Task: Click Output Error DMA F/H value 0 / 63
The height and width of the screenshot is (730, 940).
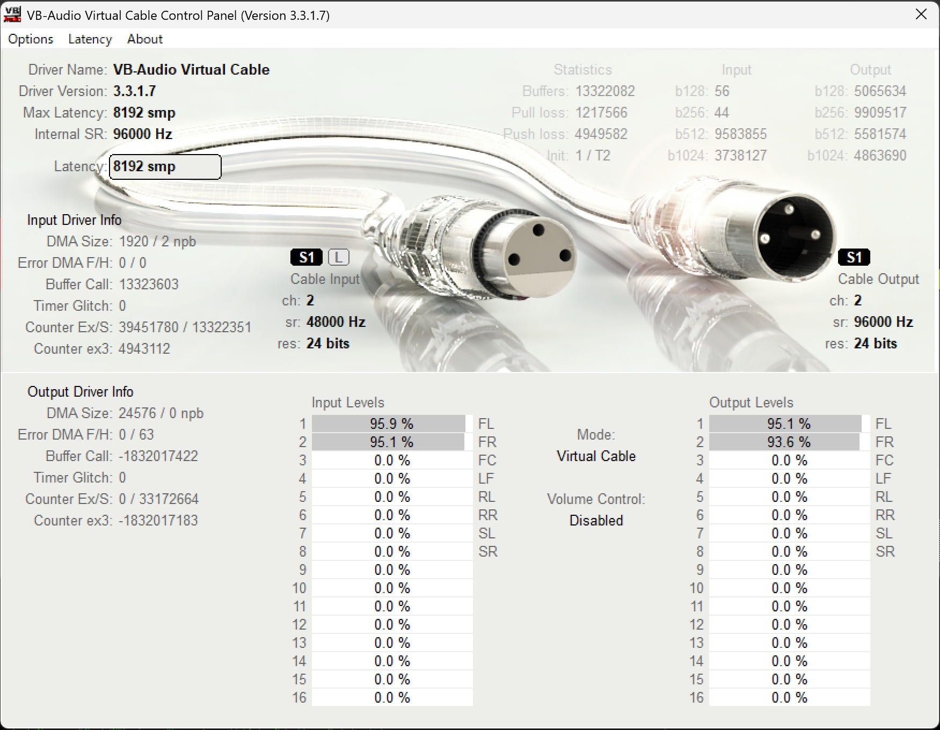Action: pos(136,435)
